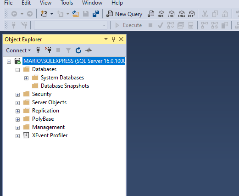Open the DAX query icon
This screenshot has height=196, width=239.
pos(191,14)
